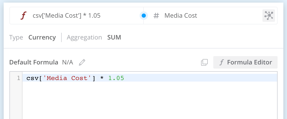Change the SUM aggregation value
287x119 pixels.
pyautogui.click(x=114, y=37)
